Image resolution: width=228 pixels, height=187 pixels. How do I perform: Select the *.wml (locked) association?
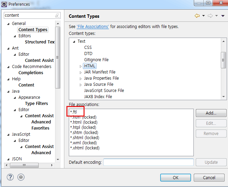pyautogui.click(x=84, y=143)
